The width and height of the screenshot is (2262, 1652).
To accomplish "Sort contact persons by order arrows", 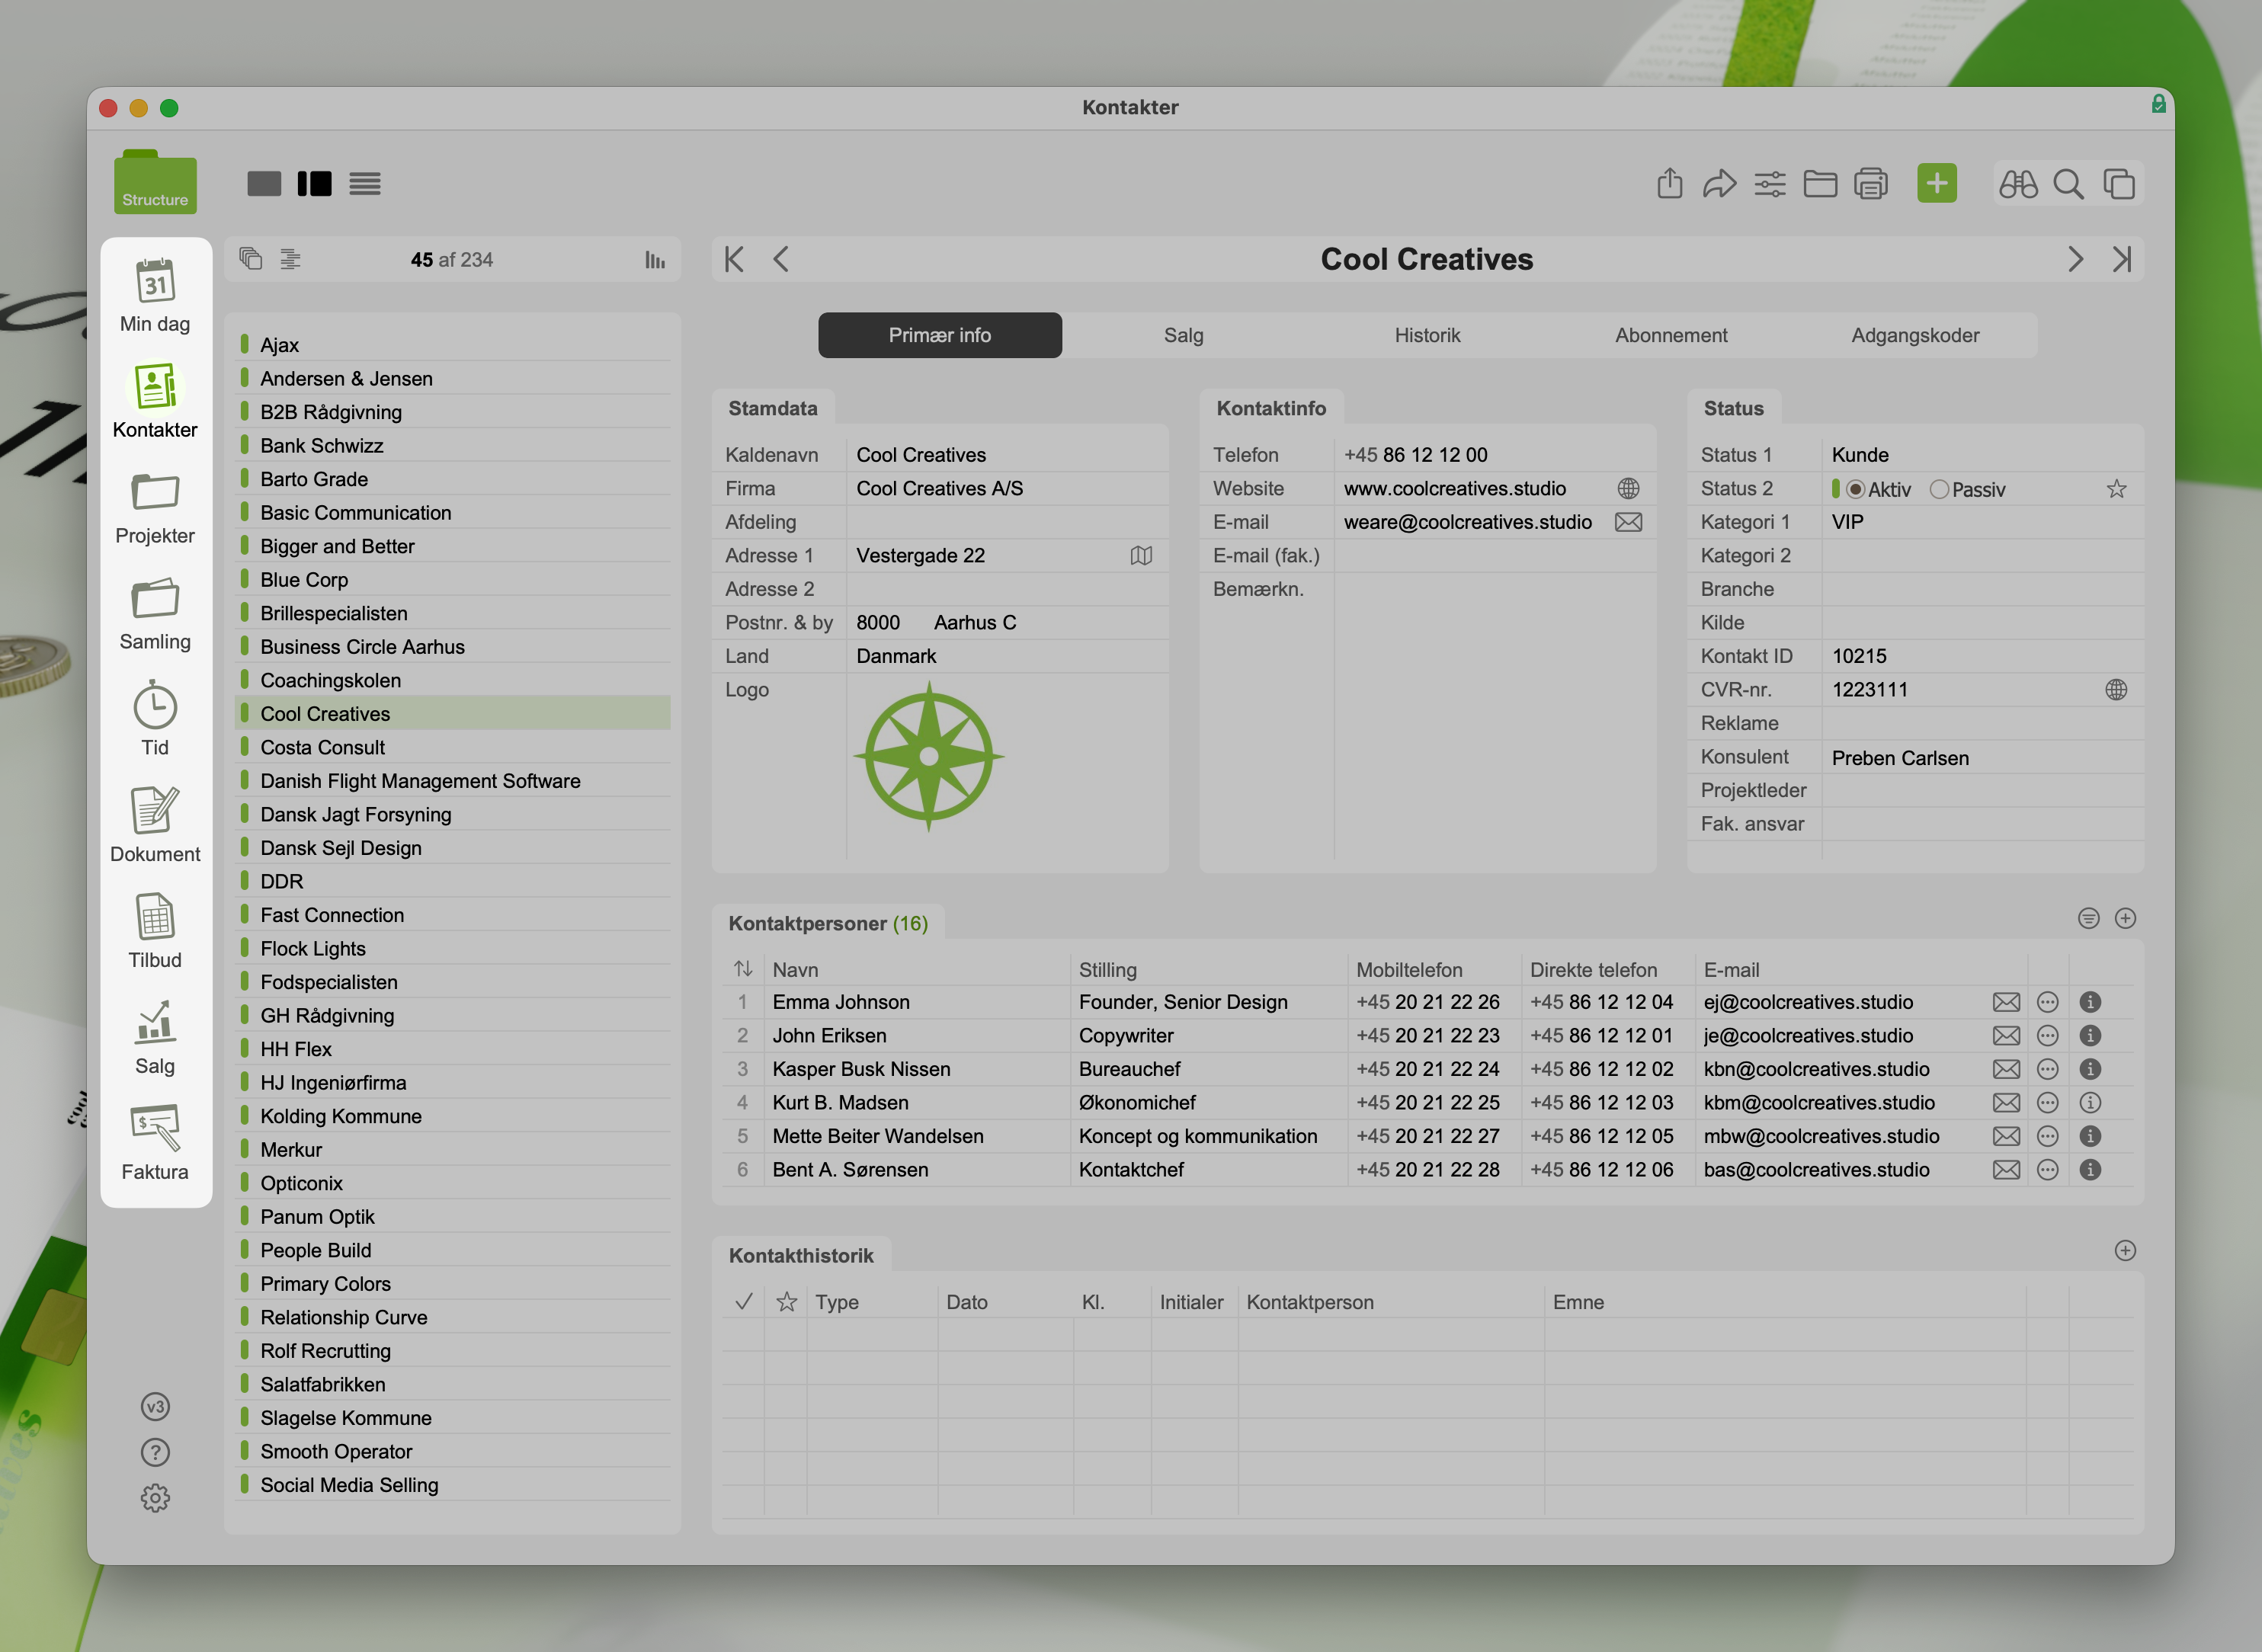I will pyautogui.click(x=743, y=969).
